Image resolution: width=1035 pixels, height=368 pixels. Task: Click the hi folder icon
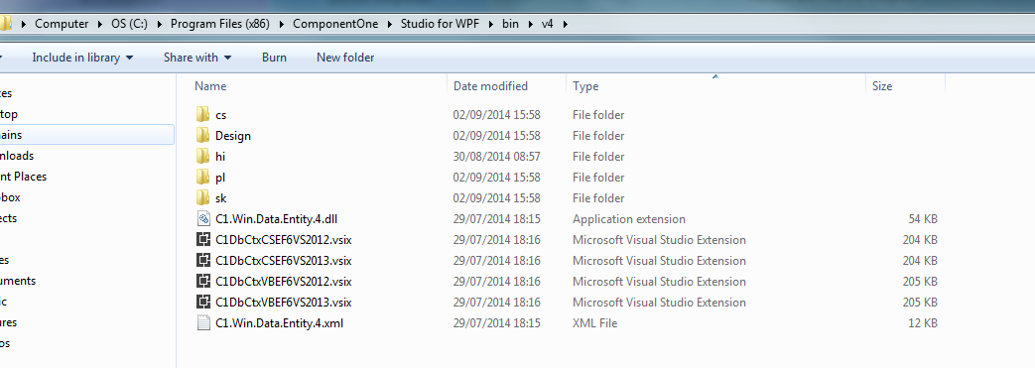[x=203, y=157]
